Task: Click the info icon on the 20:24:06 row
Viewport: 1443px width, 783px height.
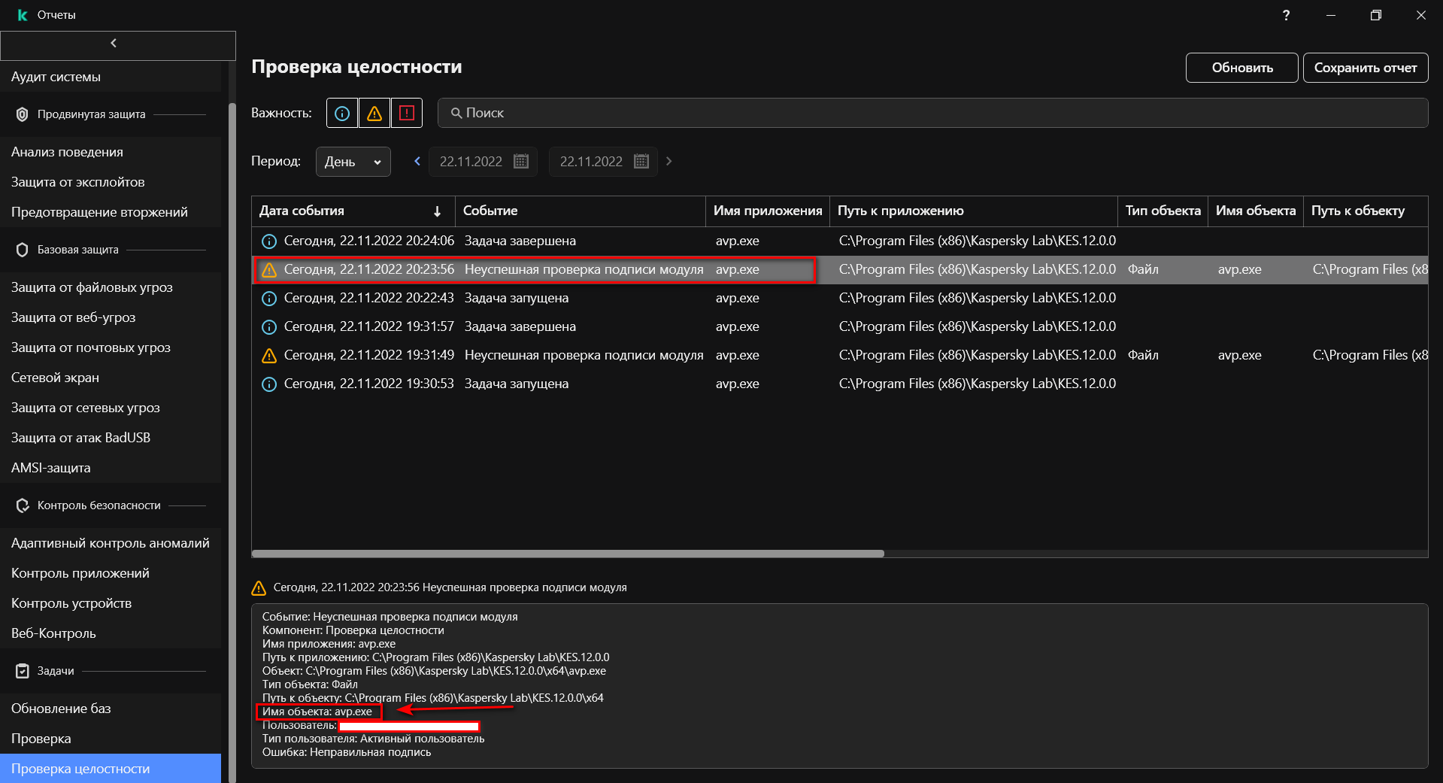Action: [269, 241]
